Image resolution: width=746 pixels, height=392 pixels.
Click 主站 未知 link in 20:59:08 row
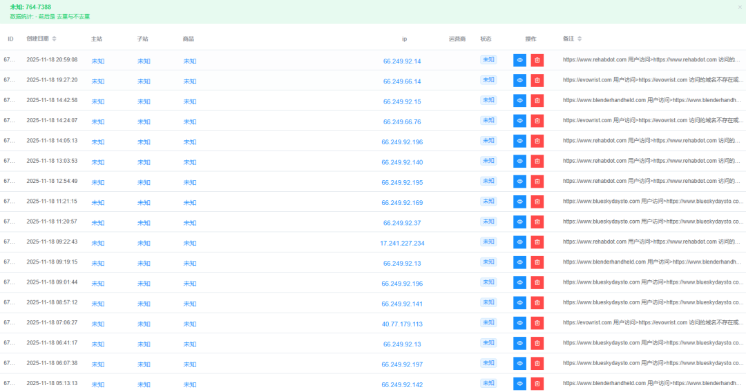point(98,61)
